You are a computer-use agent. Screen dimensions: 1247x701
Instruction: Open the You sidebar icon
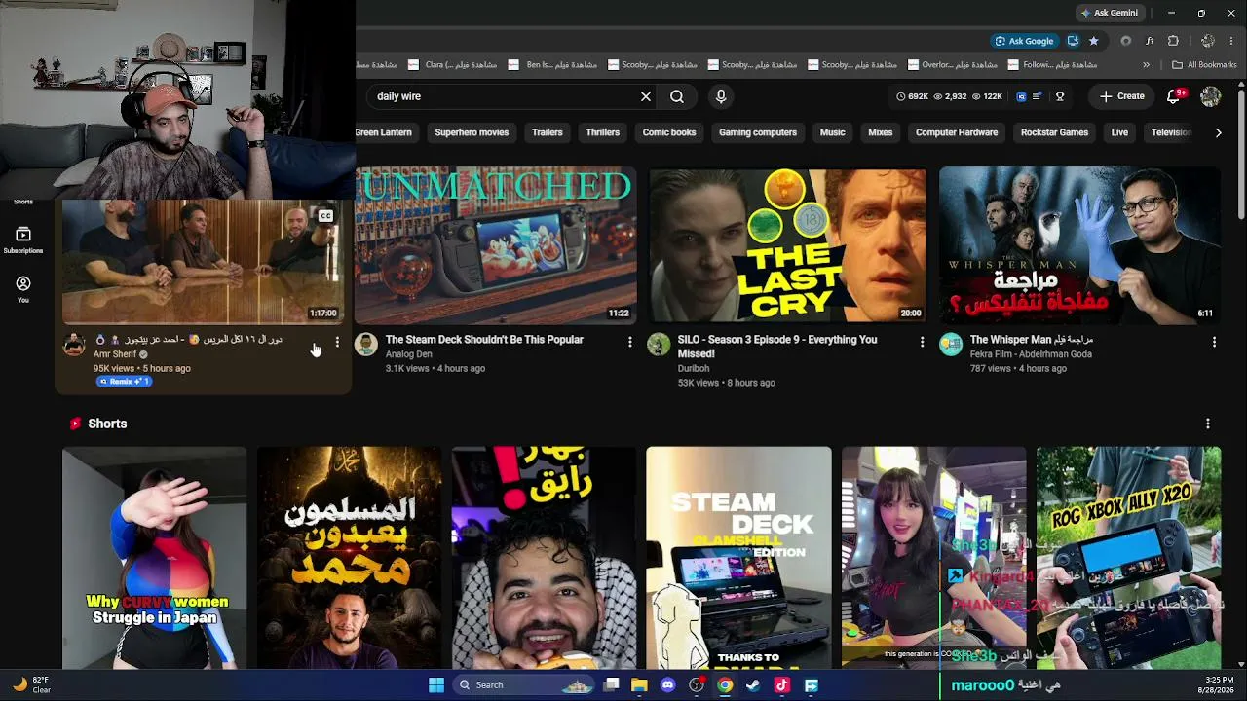pos(23,289)
